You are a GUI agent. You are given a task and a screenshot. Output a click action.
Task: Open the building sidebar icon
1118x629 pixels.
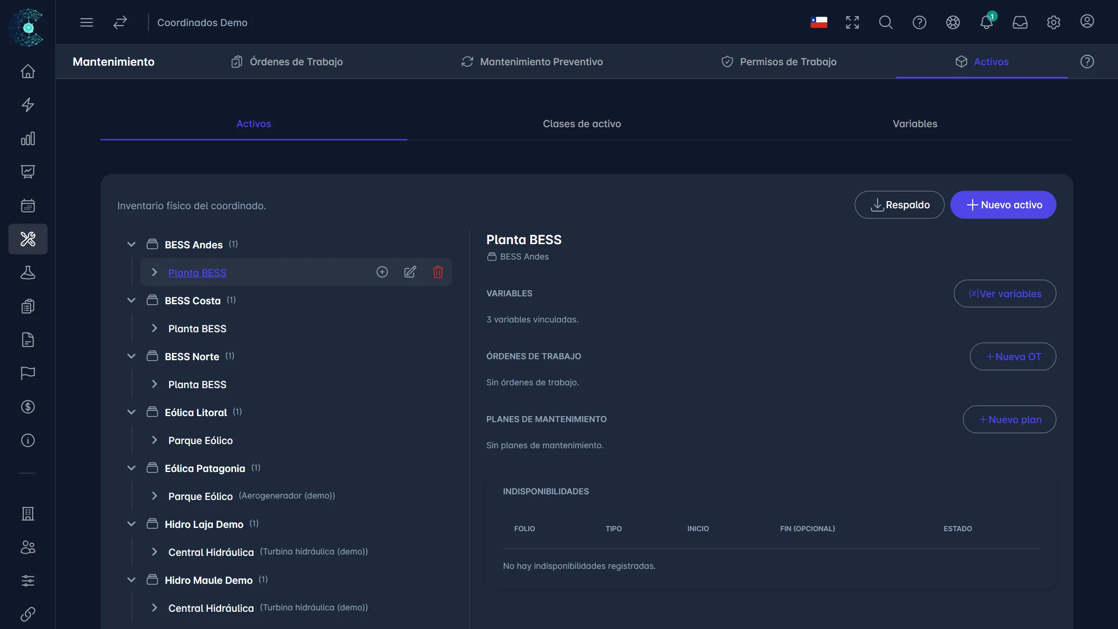point(28,514)
